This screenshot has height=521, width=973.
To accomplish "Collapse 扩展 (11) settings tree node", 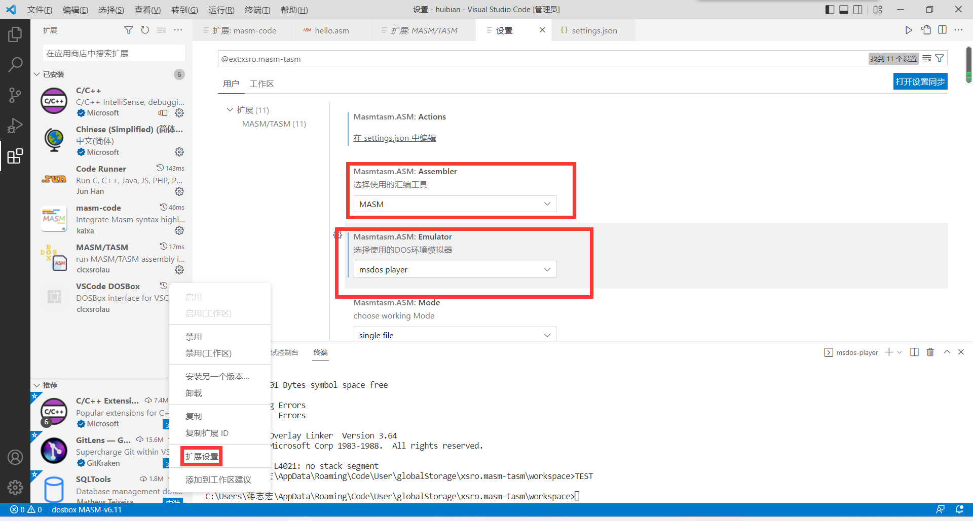I will [230, 110].
